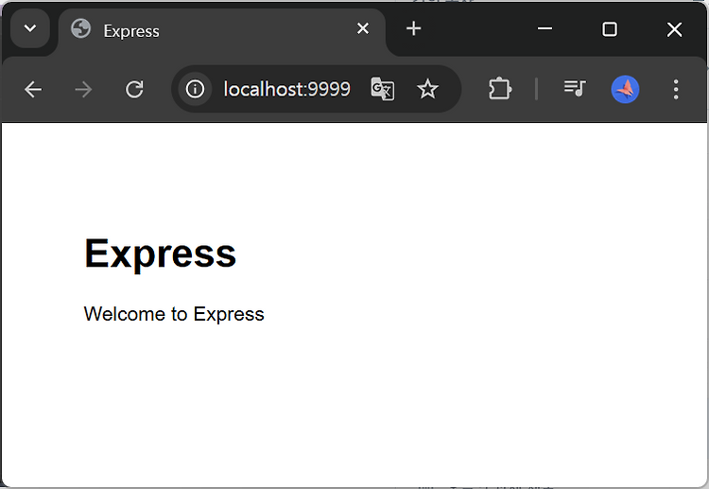View site information icon
Image resolution: width=709 pixels, height=489 pixels.
[x=196, y=89]
